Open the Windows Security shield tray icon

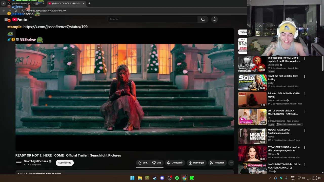click(x=281, y=178)
